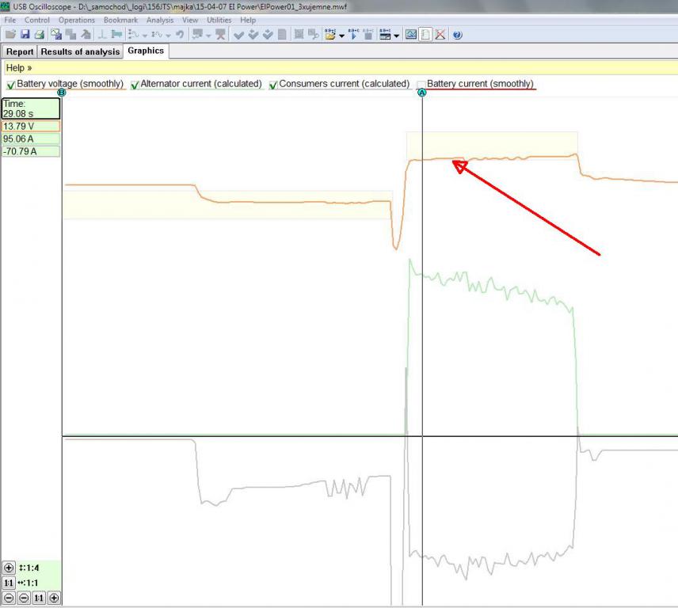
Task: Run the script with the play icon
Action: (x=354, y=35)
